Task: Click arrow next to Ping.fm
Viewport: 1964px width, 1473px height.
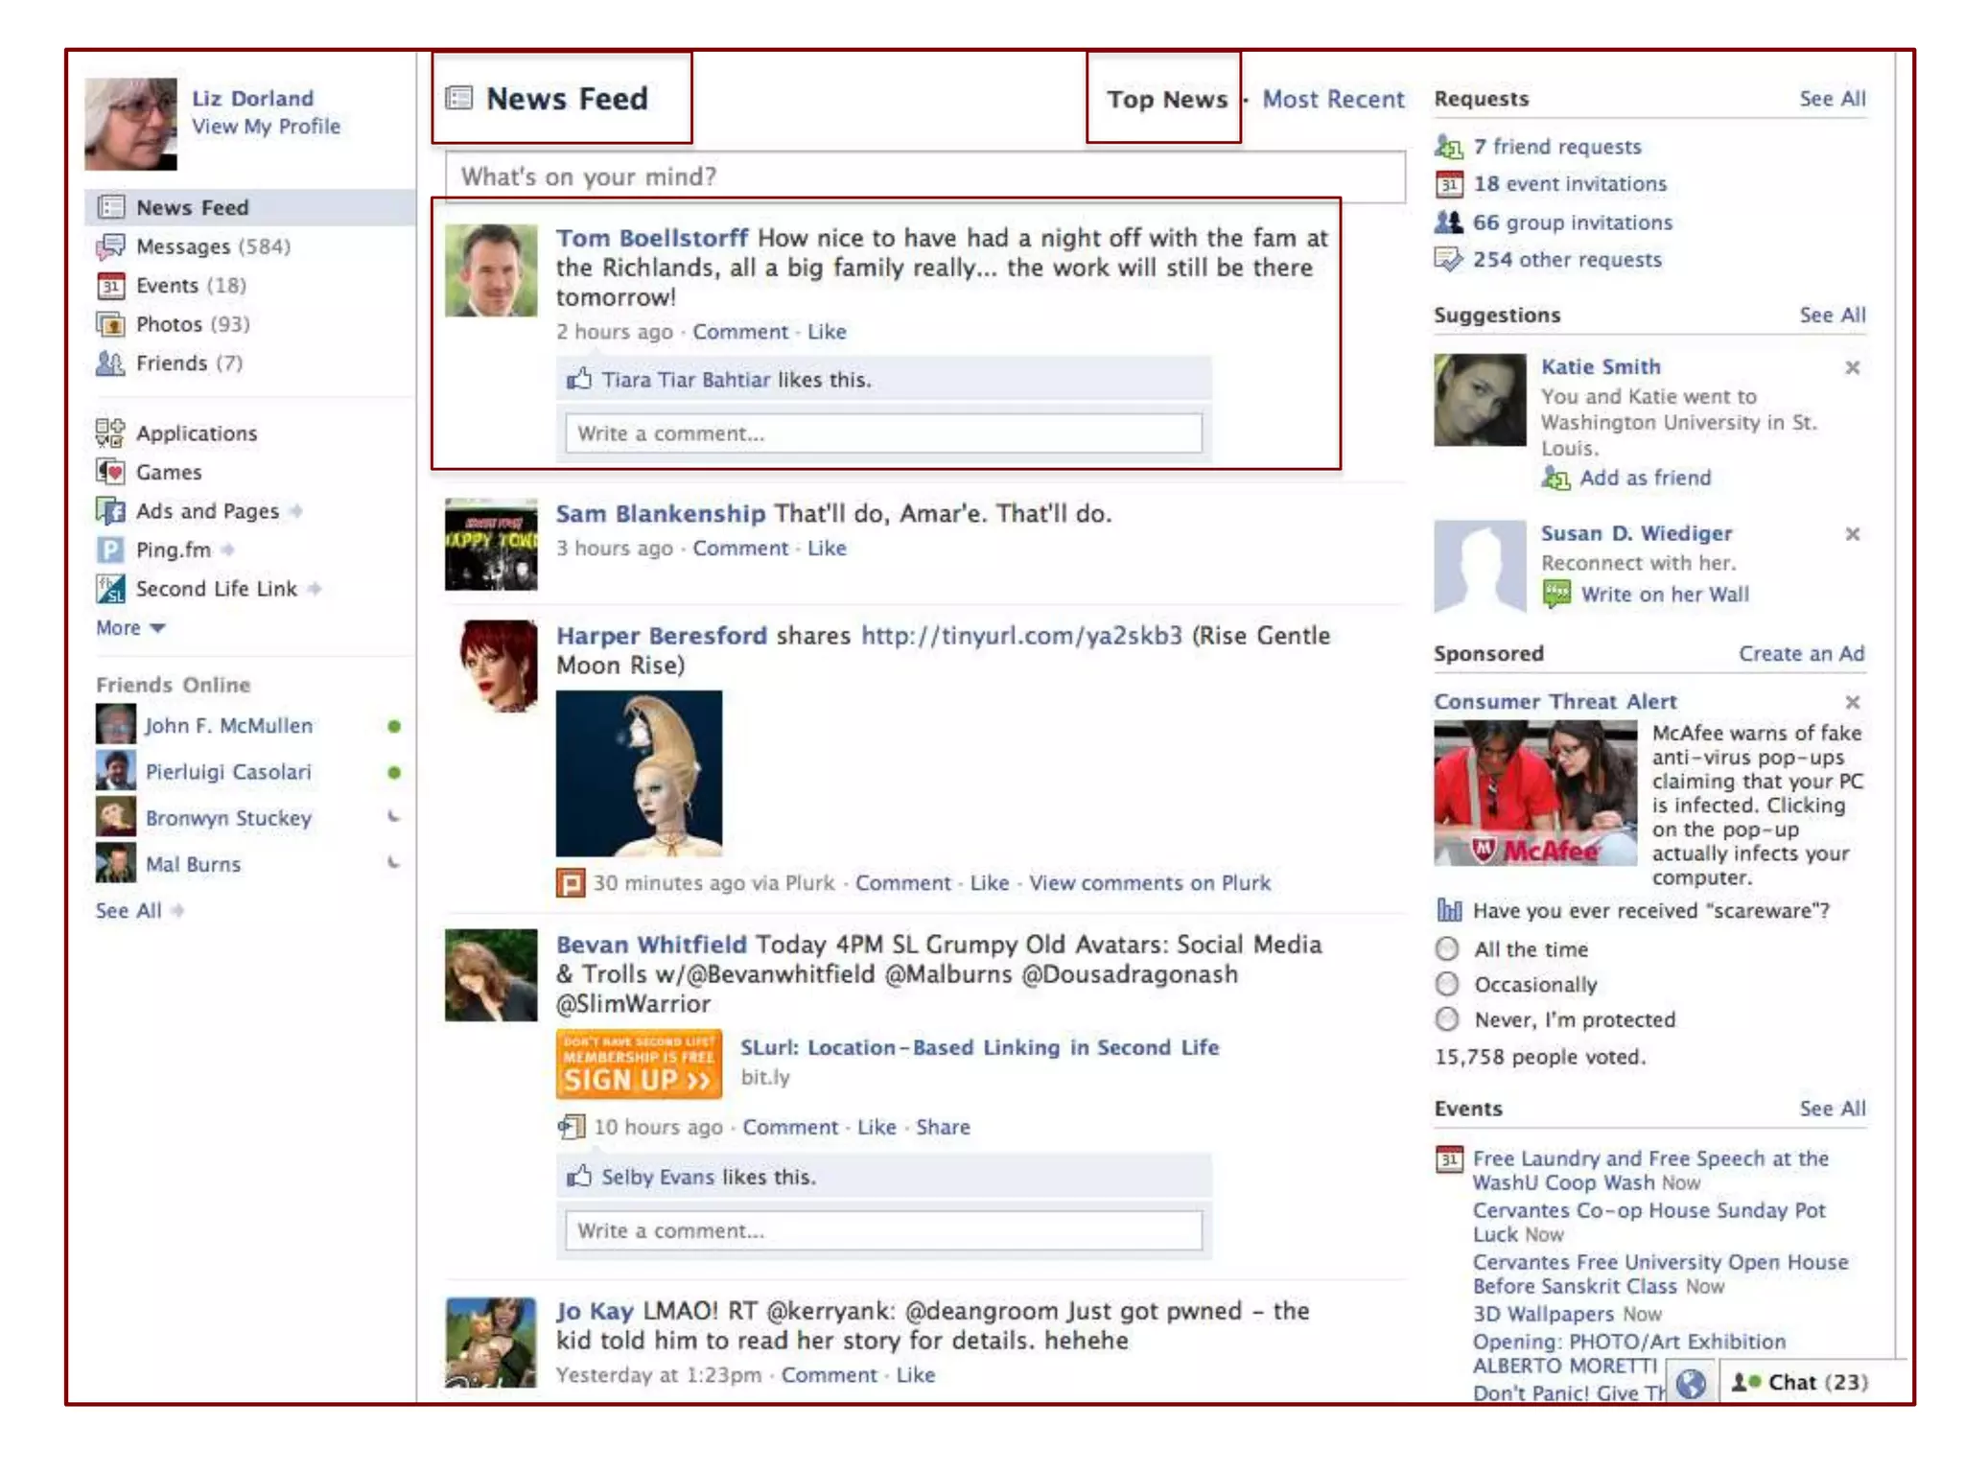Action: 227,549
